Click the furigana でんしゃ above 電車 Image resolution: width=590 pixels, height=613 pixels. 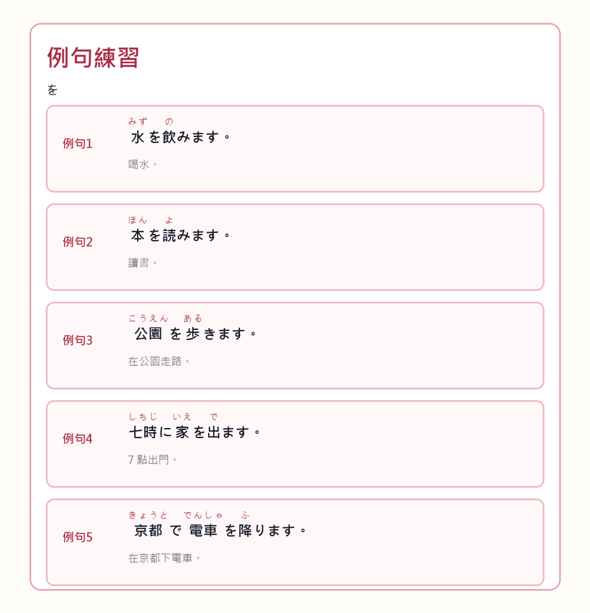203,515
